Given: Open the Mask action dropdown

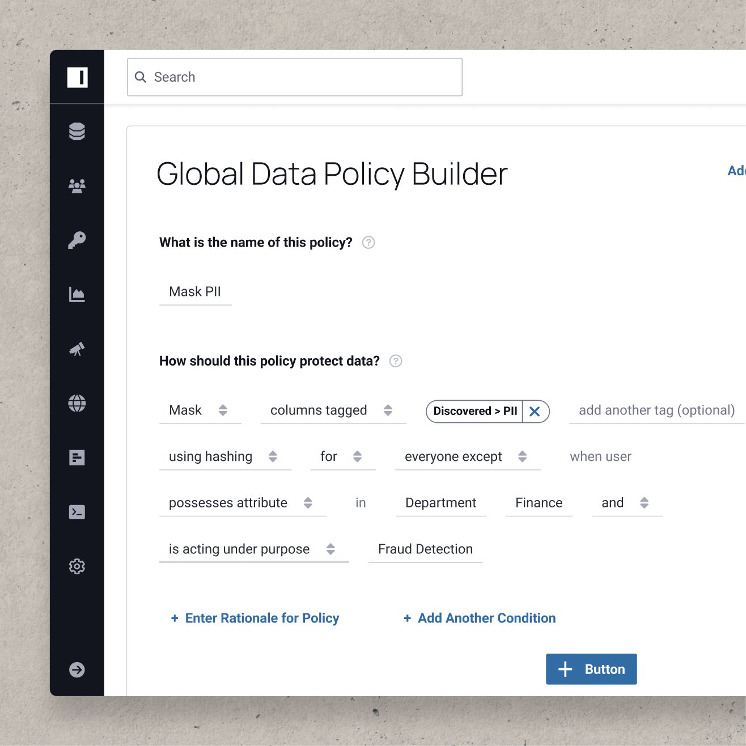Looking at the screenshot, I should pos(200,410).
